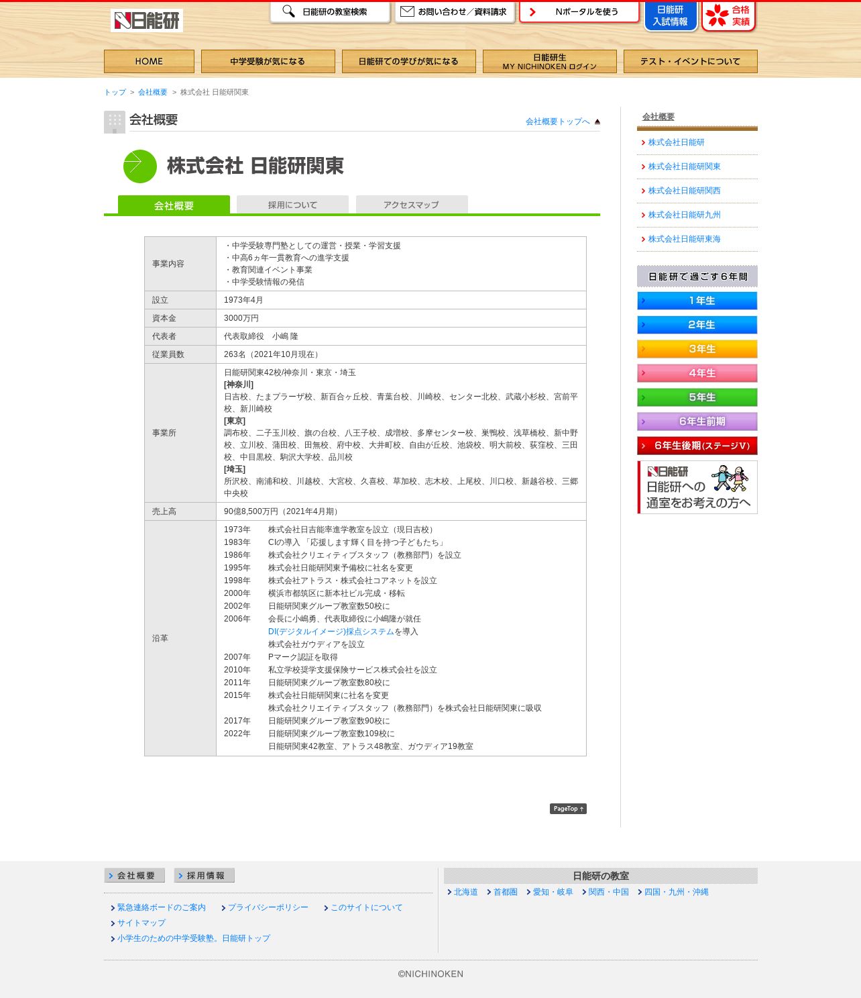Click the 日能研 logo in the header
The height and width of the screenshot is (998, 861).
point(147,21)
